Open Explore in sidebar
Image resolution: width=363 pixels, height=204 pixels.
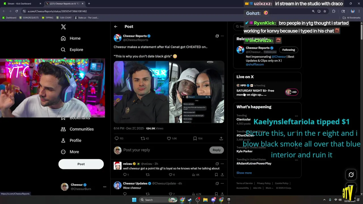(x=72, y=50)
